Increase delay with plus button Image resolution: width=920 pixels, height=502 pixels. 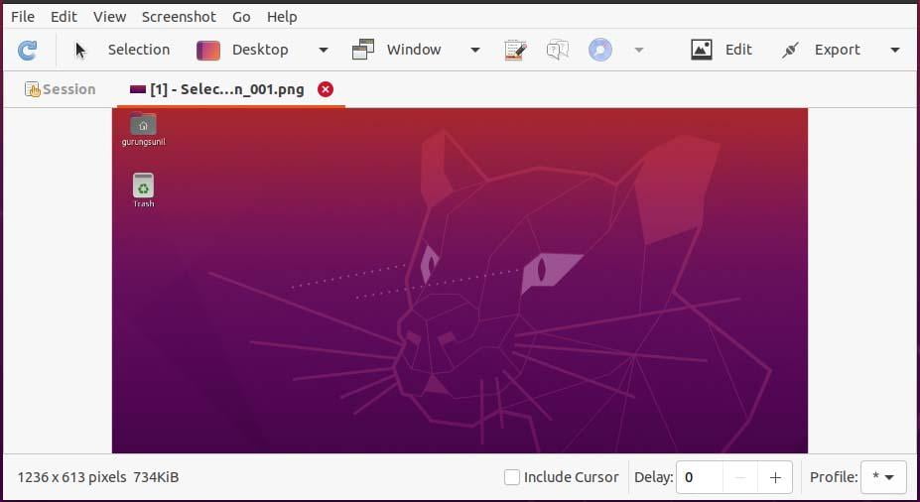coord(775,477)
